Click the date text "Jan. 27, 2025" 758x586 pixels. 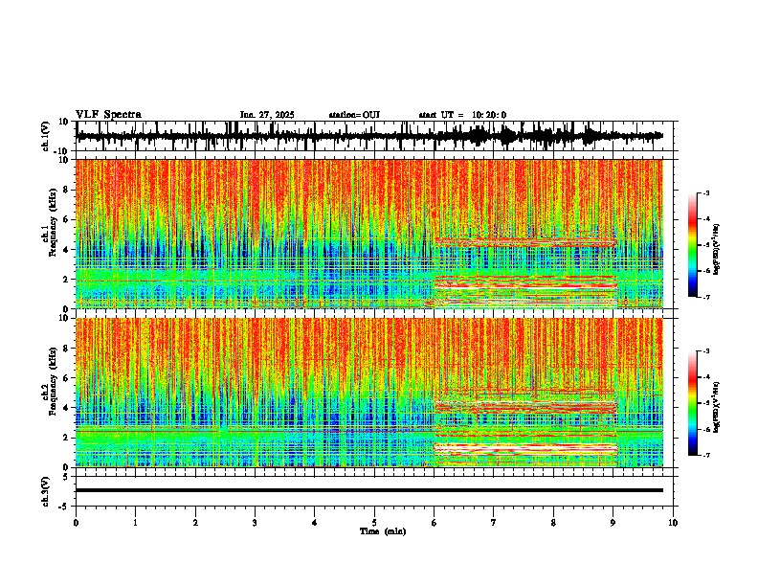(x=267, y=115)
